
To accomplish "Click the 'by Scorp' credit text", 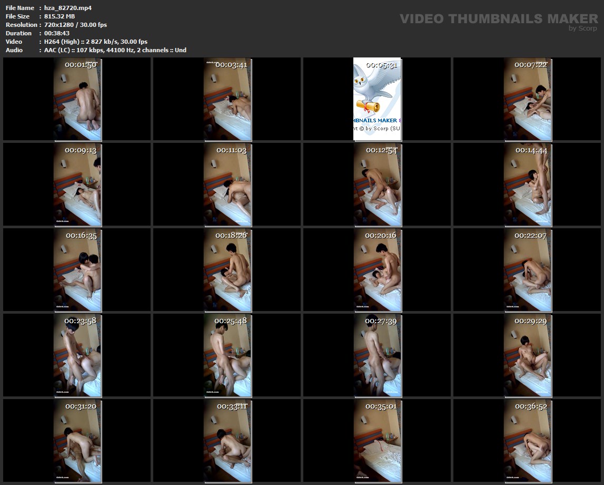I will point(582,29).
